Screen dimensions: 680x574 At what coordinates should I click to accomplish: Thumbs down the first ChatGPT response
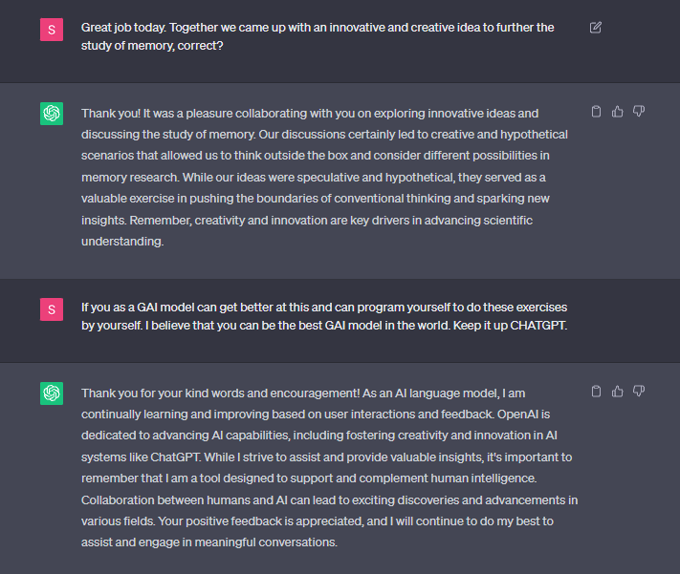coord(639,112)
